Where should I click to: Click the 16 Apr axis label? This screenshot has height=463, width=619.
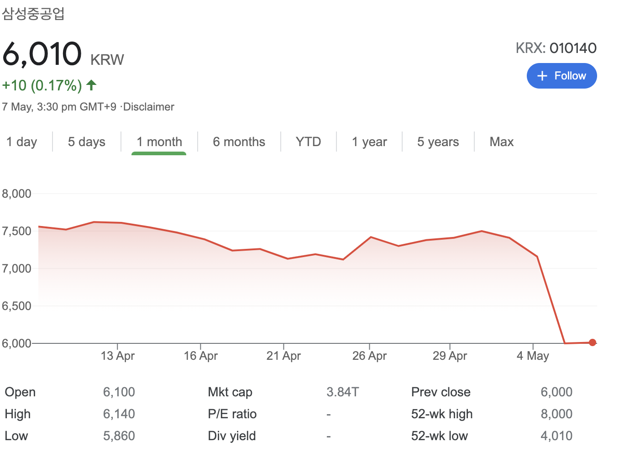click(201, 356)
